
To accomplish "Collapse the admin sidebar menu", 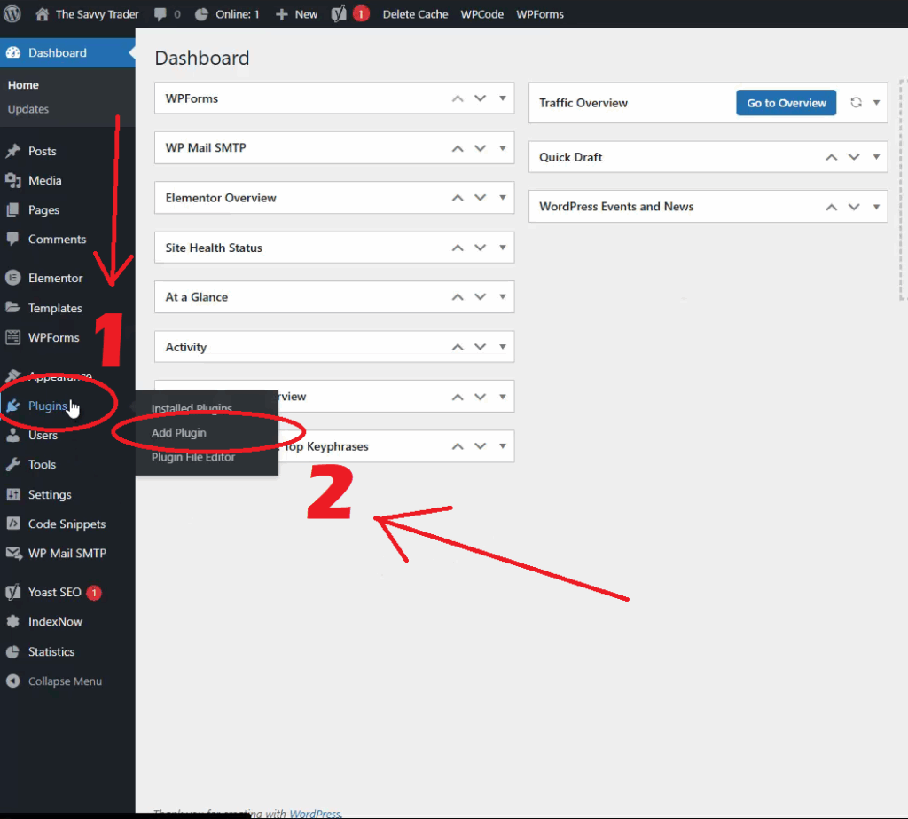I will [x=53, y=681].
